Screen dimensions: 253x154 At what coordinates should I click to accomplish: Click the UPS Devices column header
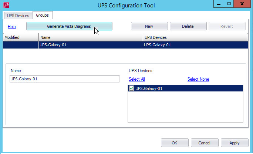195,37
